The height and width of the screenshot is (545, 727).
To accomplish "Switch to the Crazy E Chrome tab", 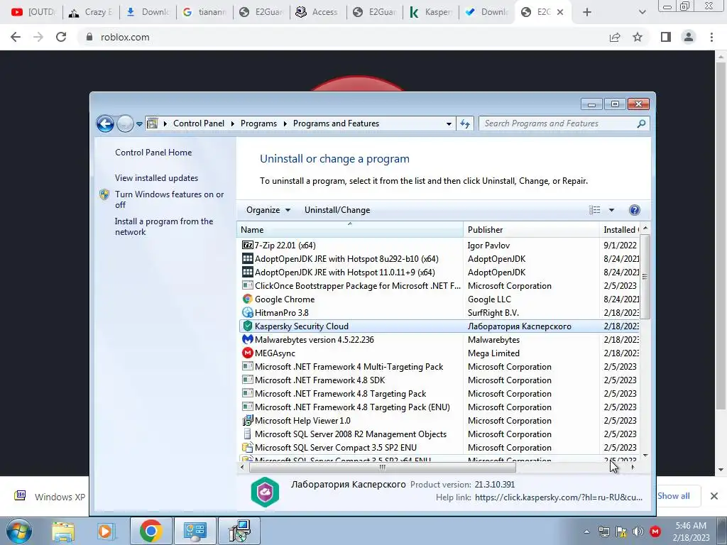I will 90,12.
